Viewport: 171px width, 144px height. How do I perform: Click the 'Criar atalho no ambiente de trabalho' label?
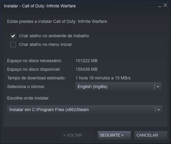[54, 36]
